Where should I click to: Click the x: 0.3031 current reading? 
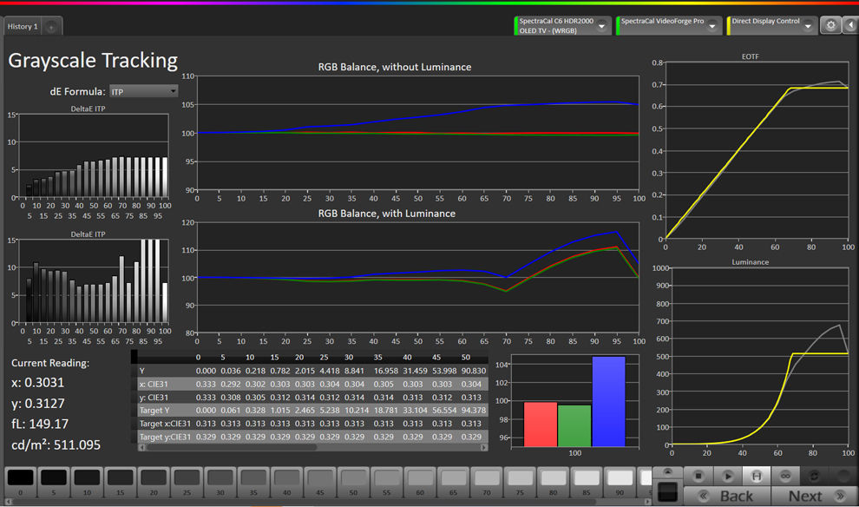[x=38, y=382]
